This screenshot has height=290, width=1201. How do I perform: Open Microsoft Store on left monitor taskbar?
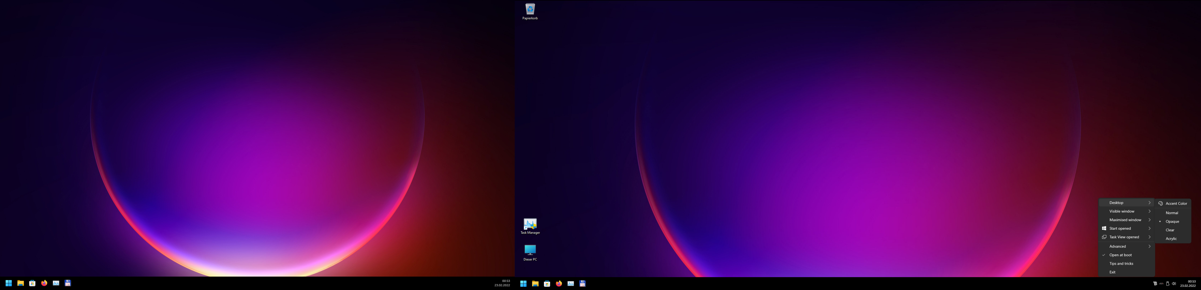(x=32, y=283)
